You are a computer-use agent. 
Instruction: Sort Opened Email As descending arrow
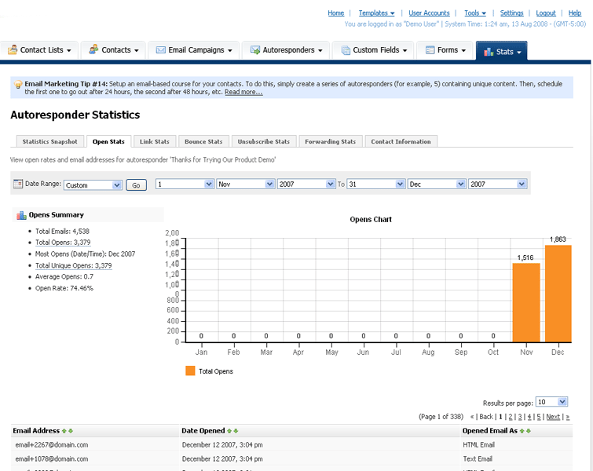point(529,431)
